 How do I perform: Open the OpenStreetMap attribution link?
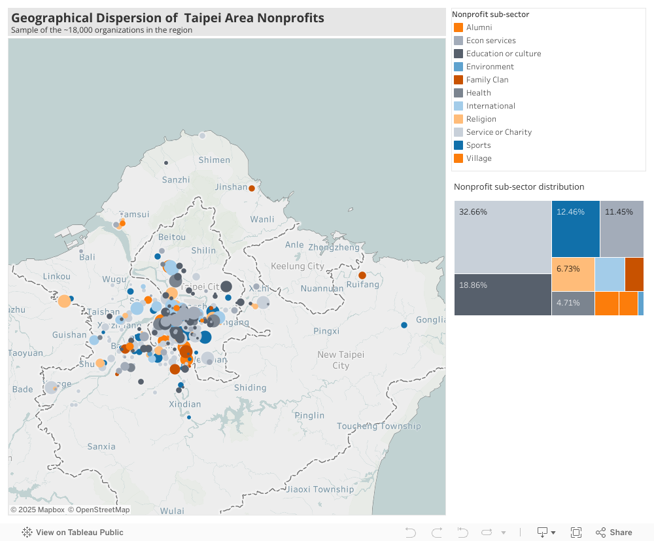[x=99, y=510]
